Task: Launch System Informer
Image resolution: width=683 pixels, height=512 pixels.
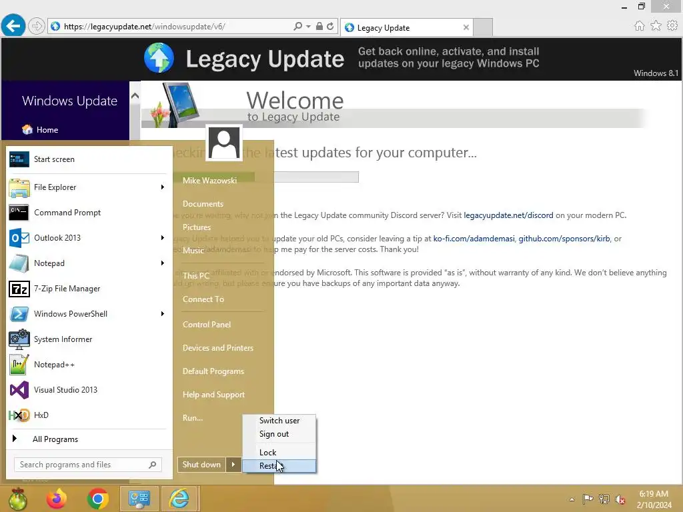Action: (89, 339)
